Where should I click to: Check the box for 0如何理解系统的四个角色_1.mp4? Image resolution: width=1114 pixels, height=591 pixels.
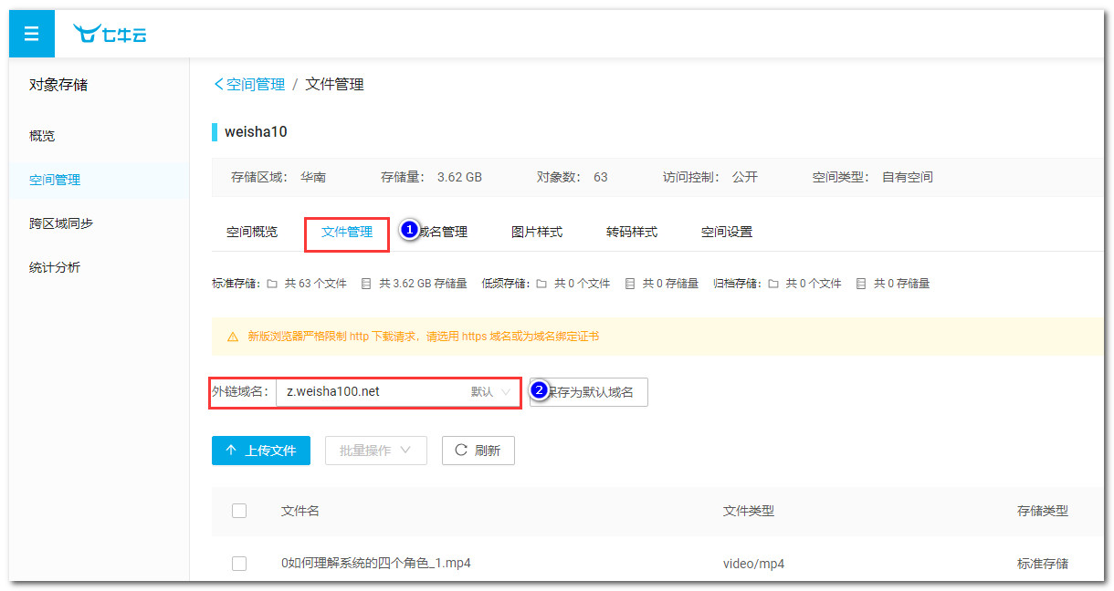239,564
